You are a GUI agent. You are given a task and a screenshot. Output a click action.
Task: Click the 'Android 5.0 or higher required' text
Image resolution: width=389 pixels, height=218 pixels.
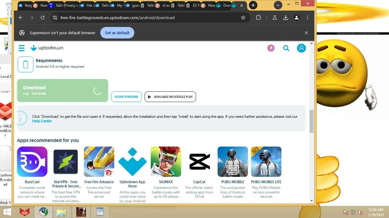pyautogui.click(x=60, y=67)
